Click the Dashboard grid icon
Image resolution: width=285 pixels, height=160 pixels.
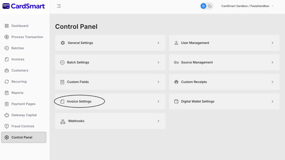(7, 26)
